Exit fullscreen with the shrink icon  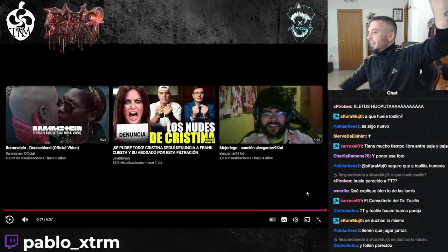pos(318,219)
